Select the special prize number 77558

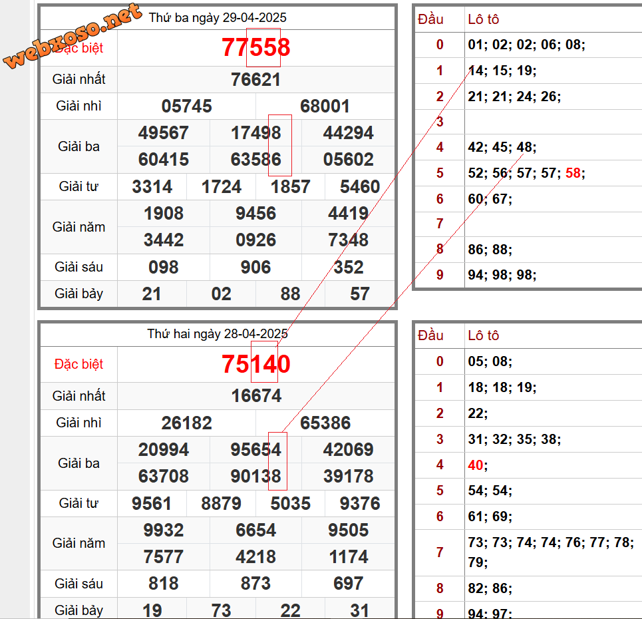256,47
